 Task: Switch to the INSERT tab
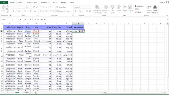point(21,2)
